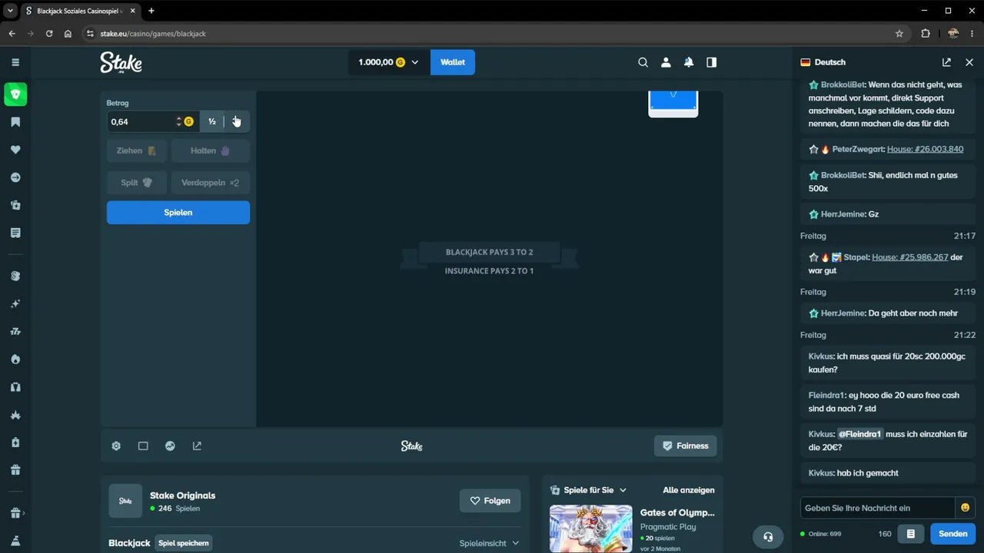Toggle theater mode below the game
This screenshot has width=984, height=553.
point(143,446)
